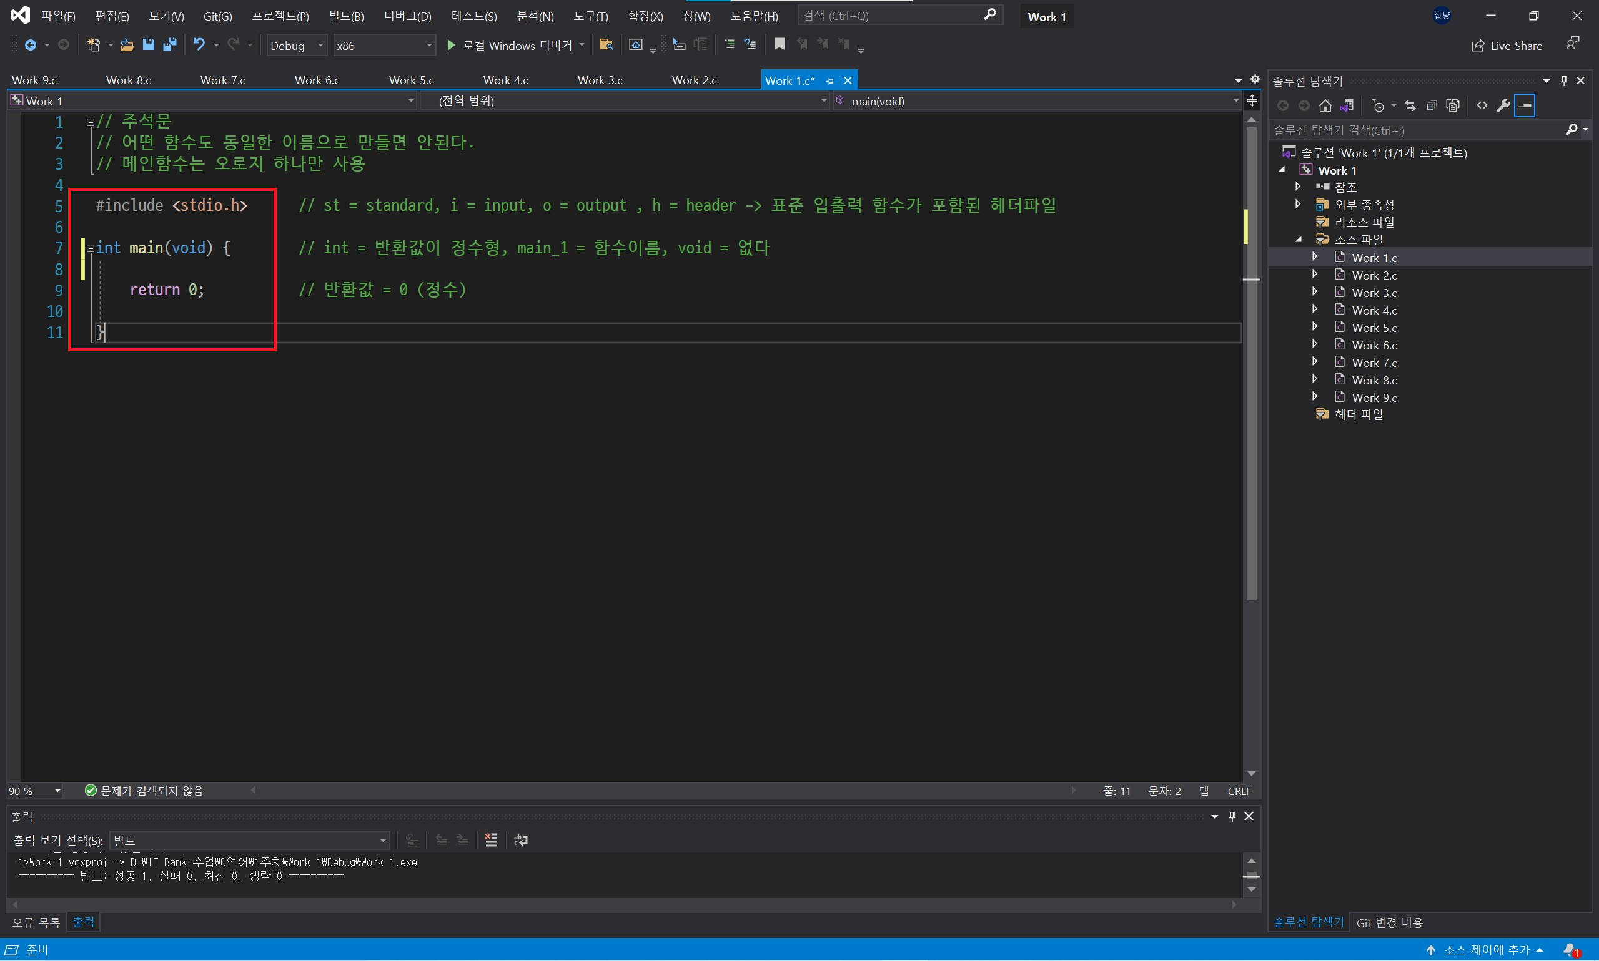Open Properties wrench icon in Solution Explorer

pos(1503,105)
